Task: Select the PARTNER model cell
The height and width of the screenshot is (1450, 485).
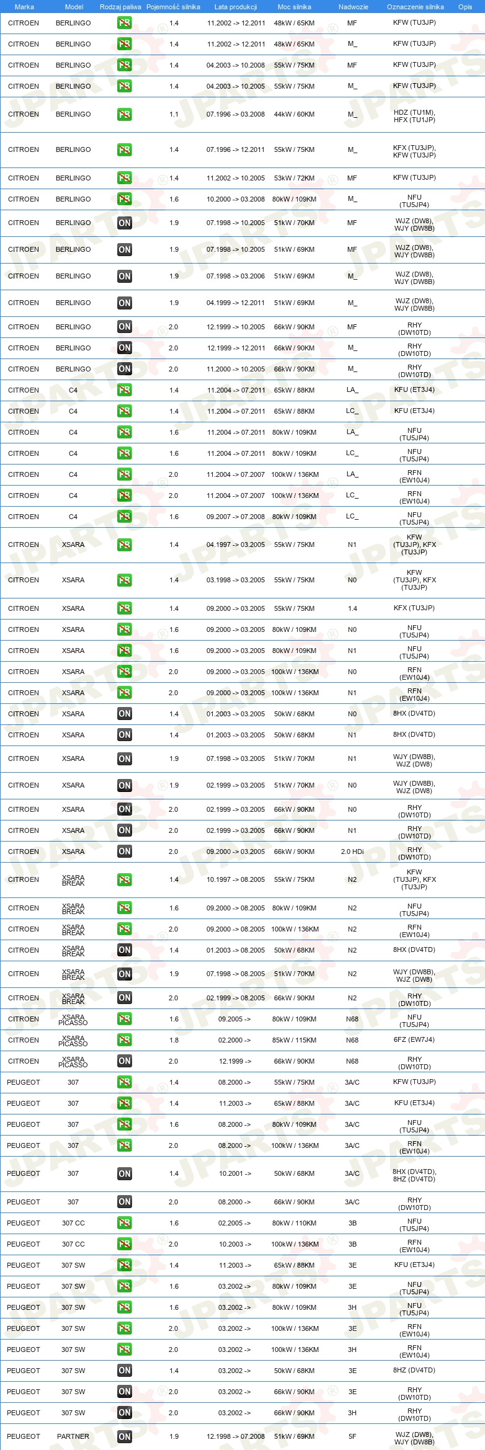Action: coord(73,1436)
